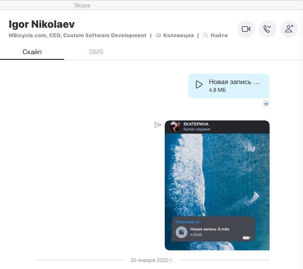Play the voice recording in the message bubble
Image resolution: width=303 pixels, height=269 pixels.
tap(199, 84)
